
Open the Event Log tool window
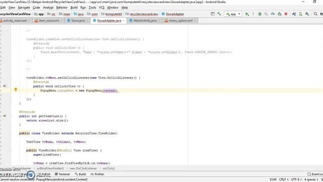[315, 174]
